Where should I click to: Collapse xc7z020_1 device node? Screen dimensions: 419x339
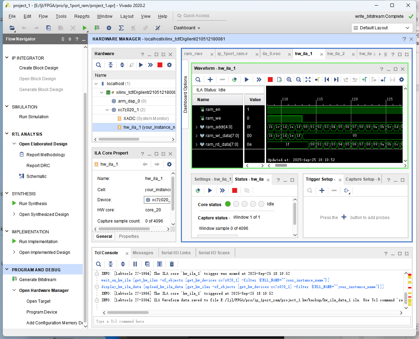click(x=108, y=110)
